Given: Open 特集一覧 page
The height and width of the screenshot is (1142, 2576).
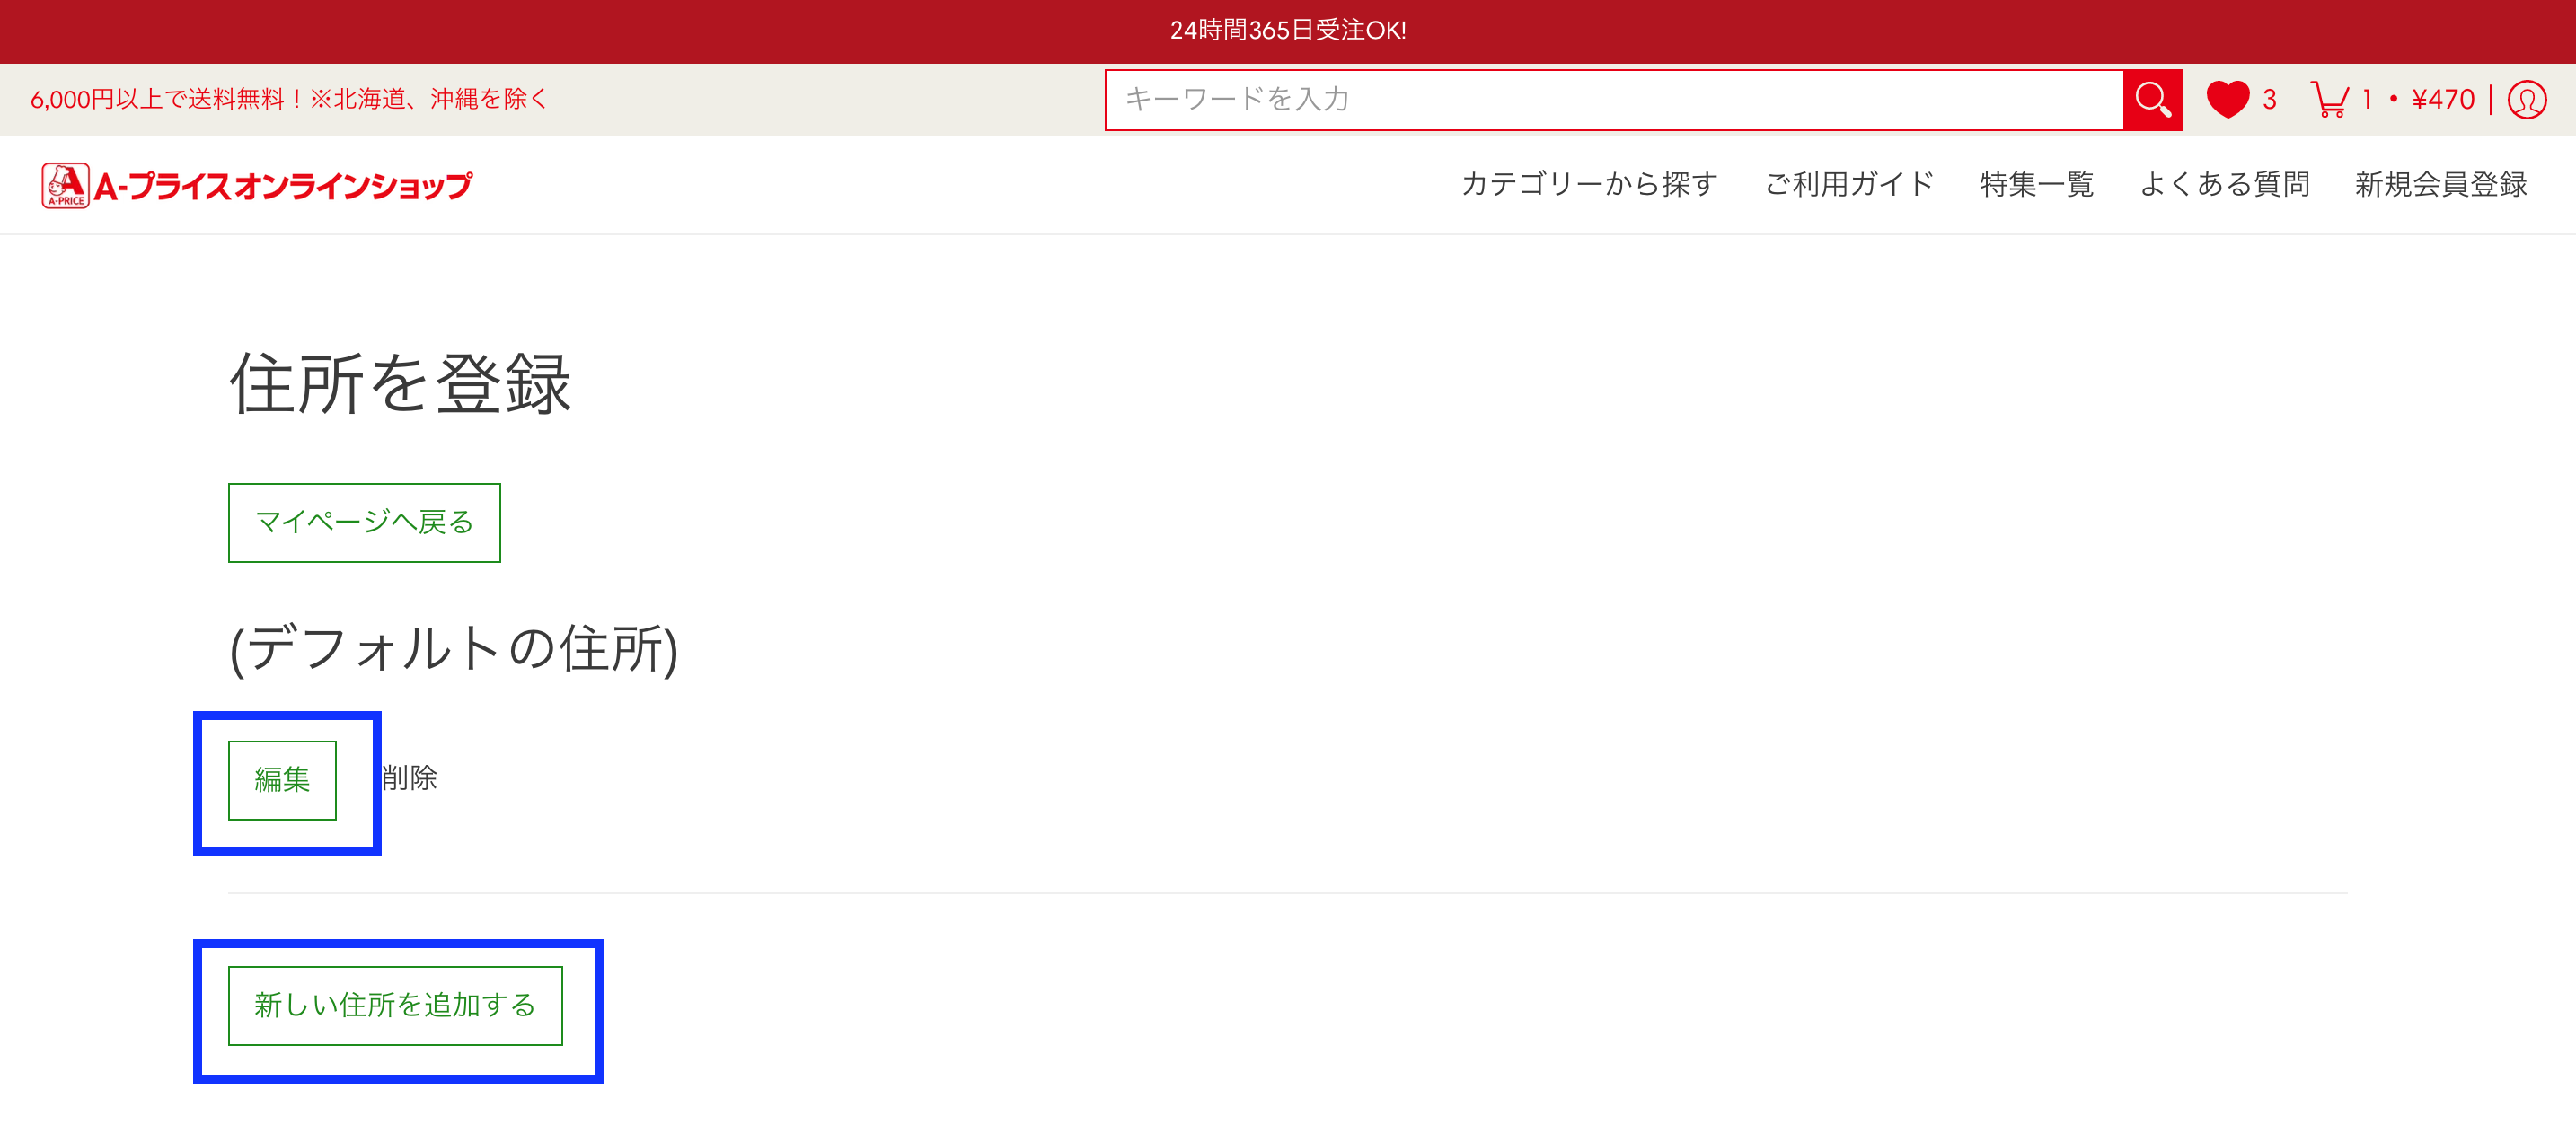Looking at the screenshot, I should (2036, 184).
